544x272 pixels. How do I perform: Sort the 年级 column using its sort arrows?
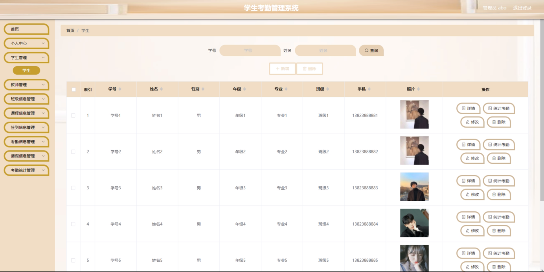pyautogui.click(x=244, y=89)
